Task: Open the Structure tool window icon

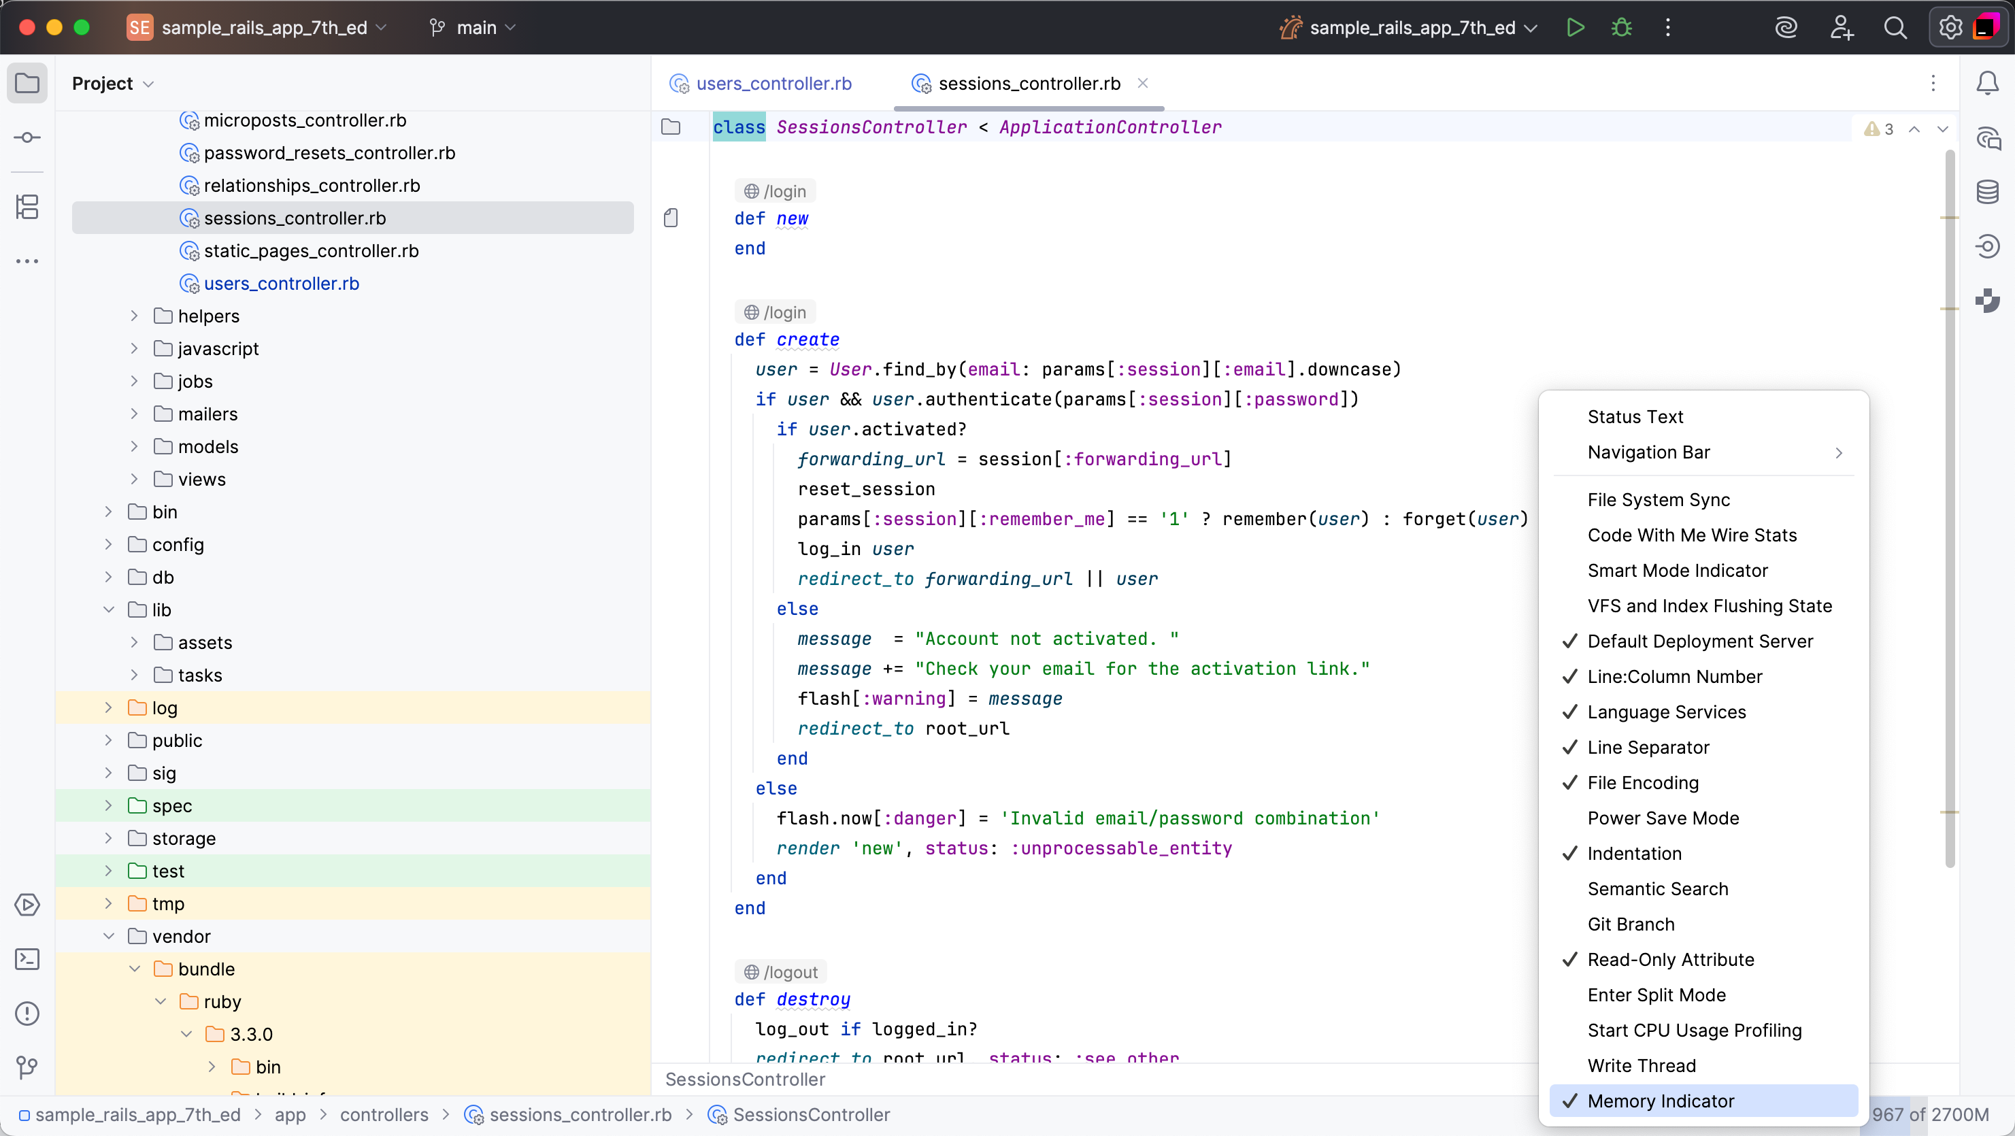Action: [27, 207]
